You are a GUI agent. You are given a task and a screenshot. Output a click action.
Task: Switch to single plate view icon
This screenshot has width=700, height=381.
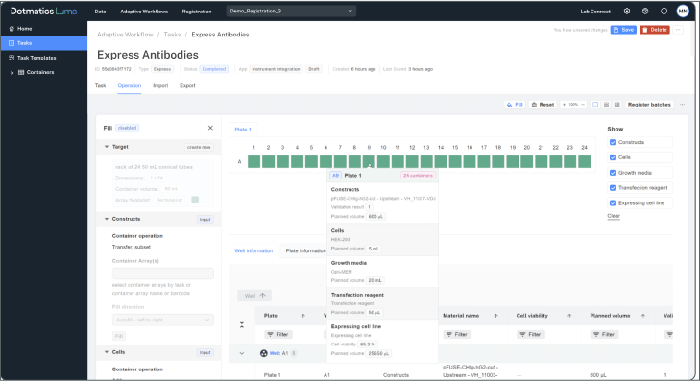click(595, 105)
